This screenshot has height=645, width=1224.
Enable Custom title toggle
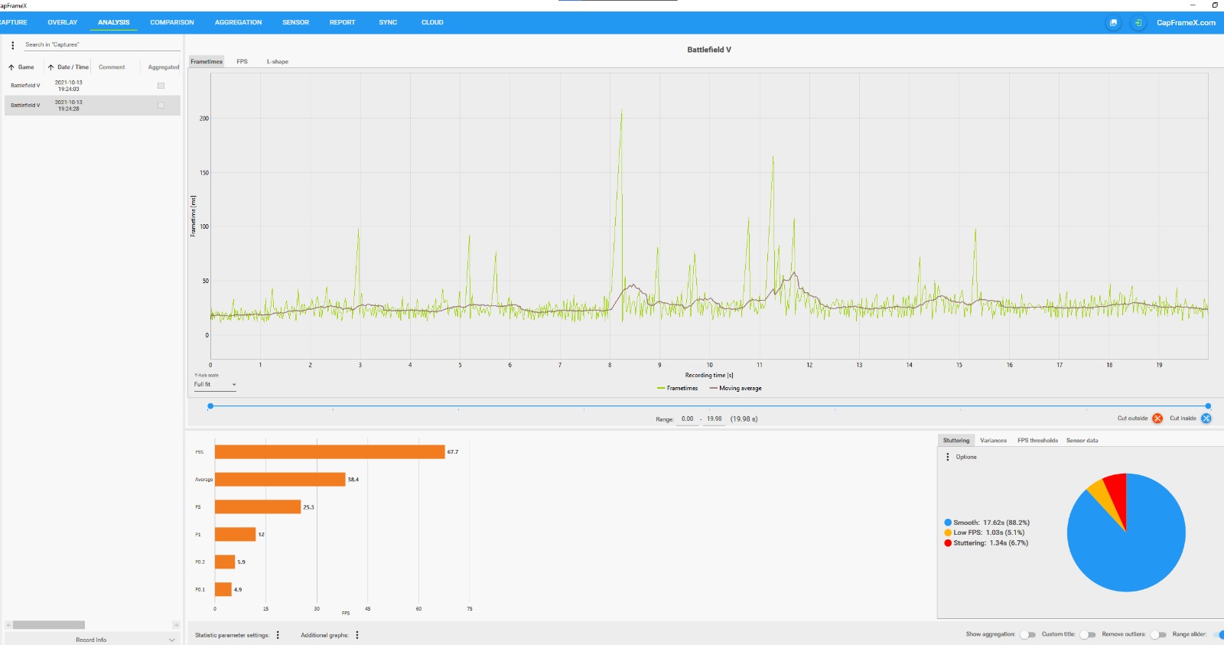pyautogui.click(x=1088, y=634)
